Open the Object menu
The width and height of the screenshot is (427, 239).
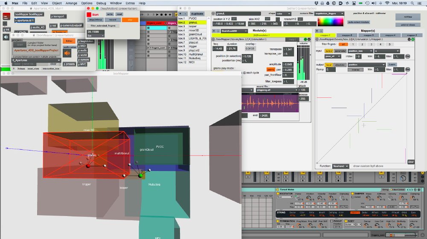coord(57,3)
